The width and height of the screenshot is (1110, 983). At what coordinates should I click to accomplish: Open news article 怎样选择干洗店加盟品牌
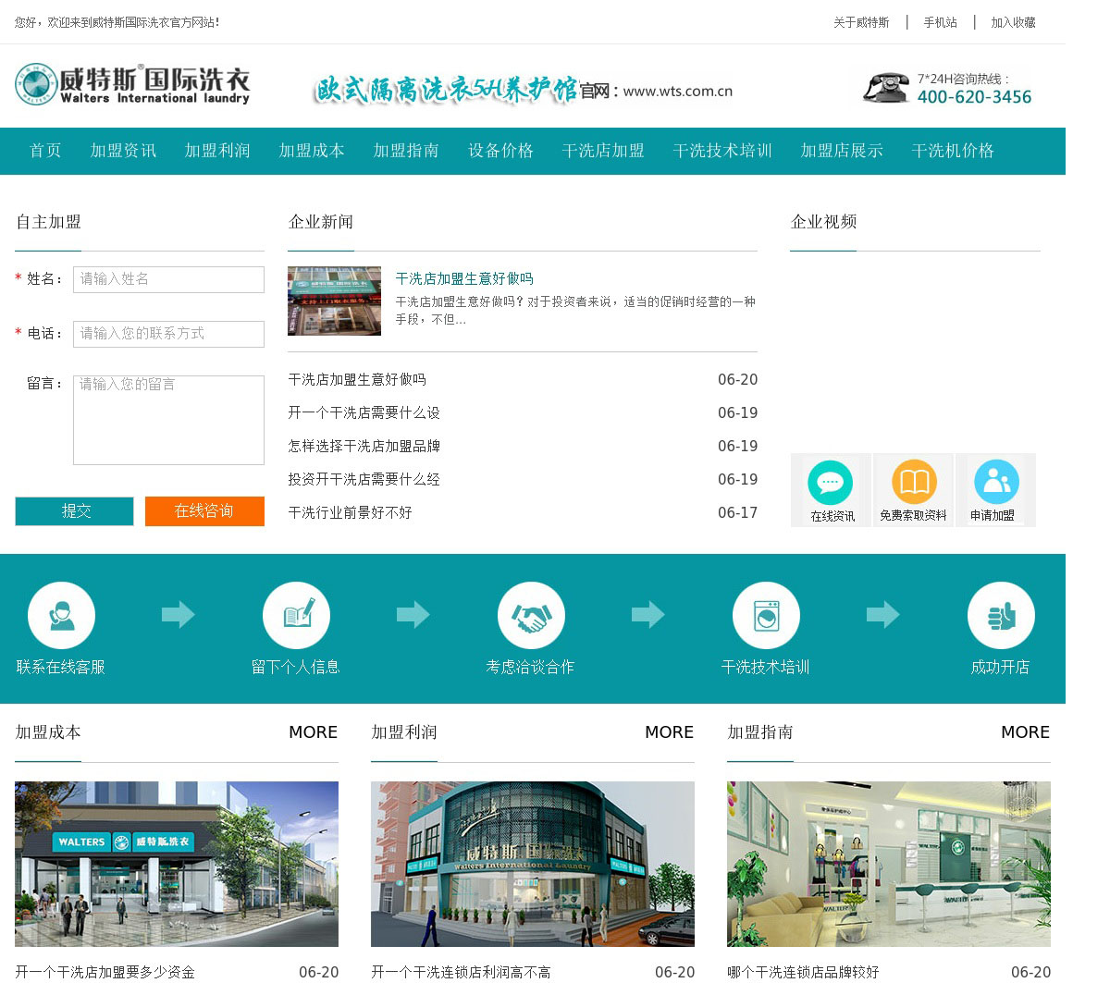(364, 447)
